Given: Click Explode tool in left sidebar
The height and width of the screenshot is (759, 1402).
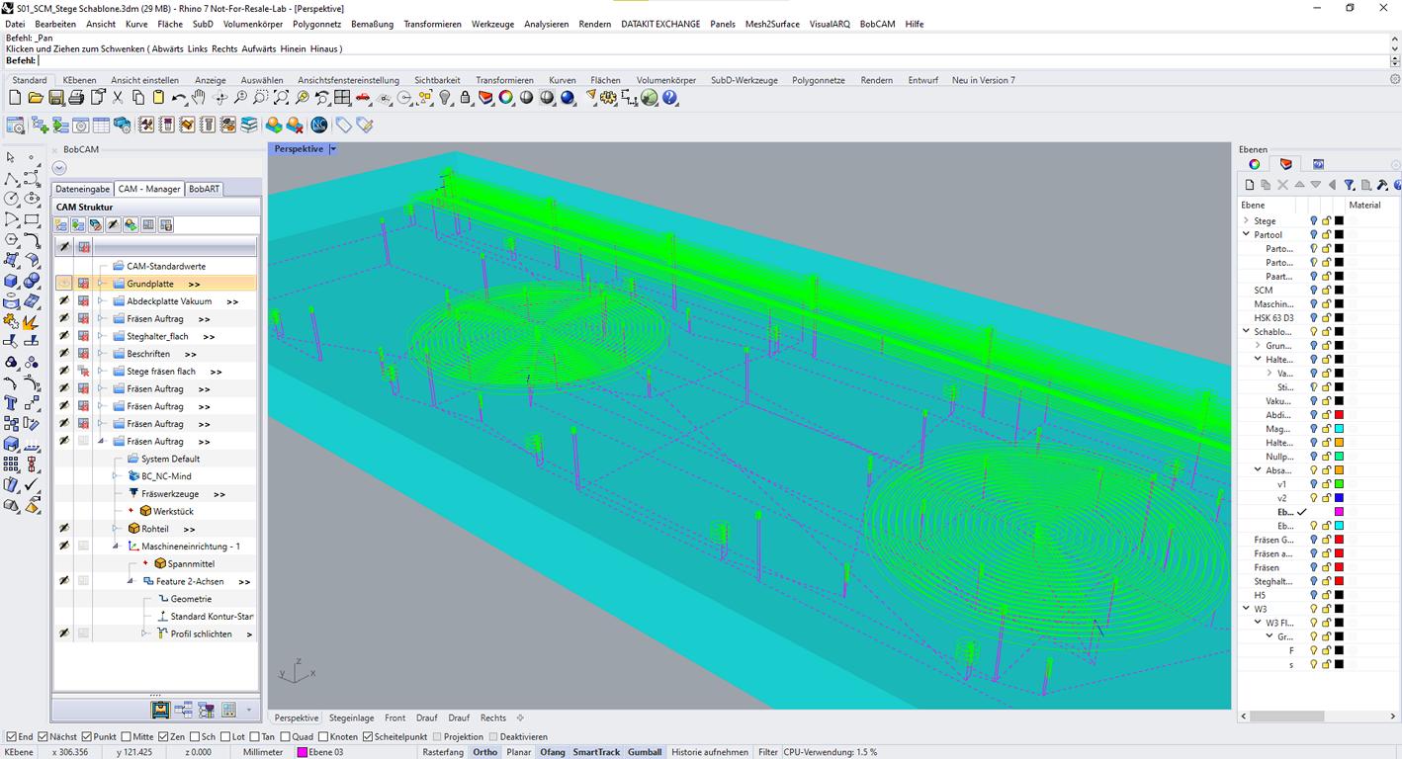Looking at the screenshot, I should [32, 321].
